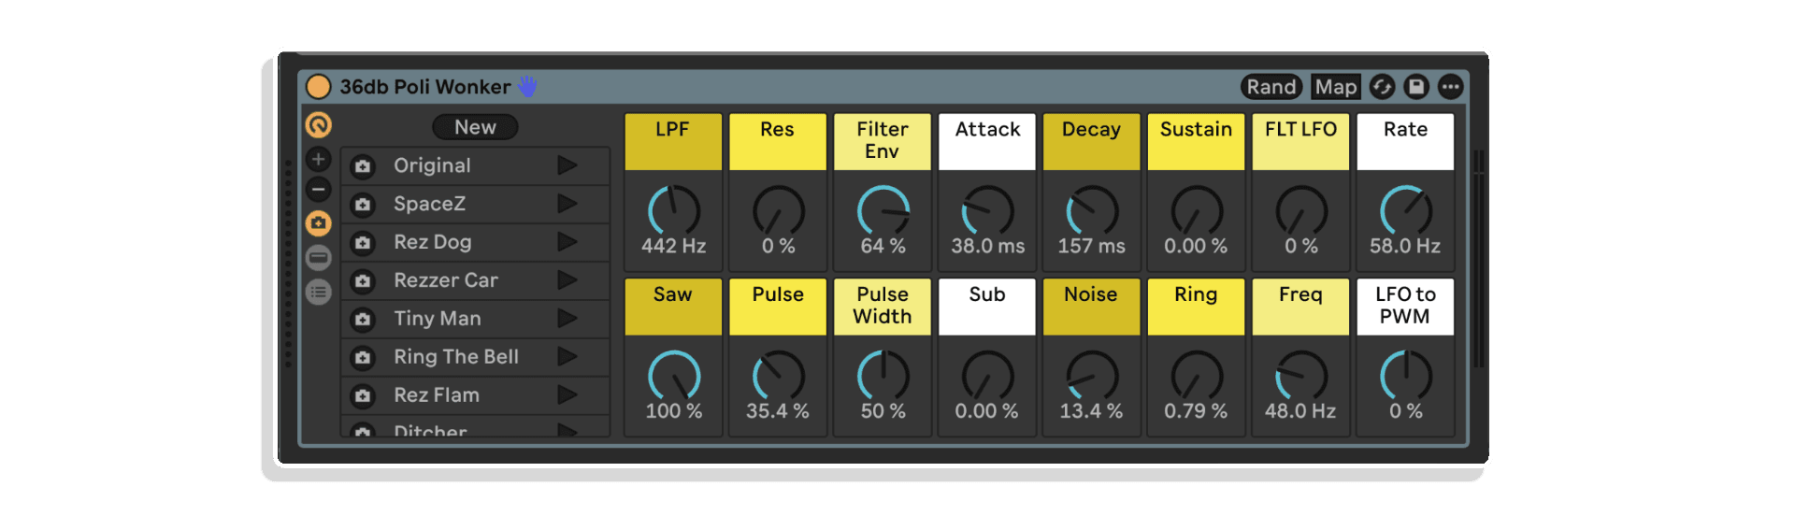Show the devices list icon
The image size is (1795, 515).
point(319,293)
